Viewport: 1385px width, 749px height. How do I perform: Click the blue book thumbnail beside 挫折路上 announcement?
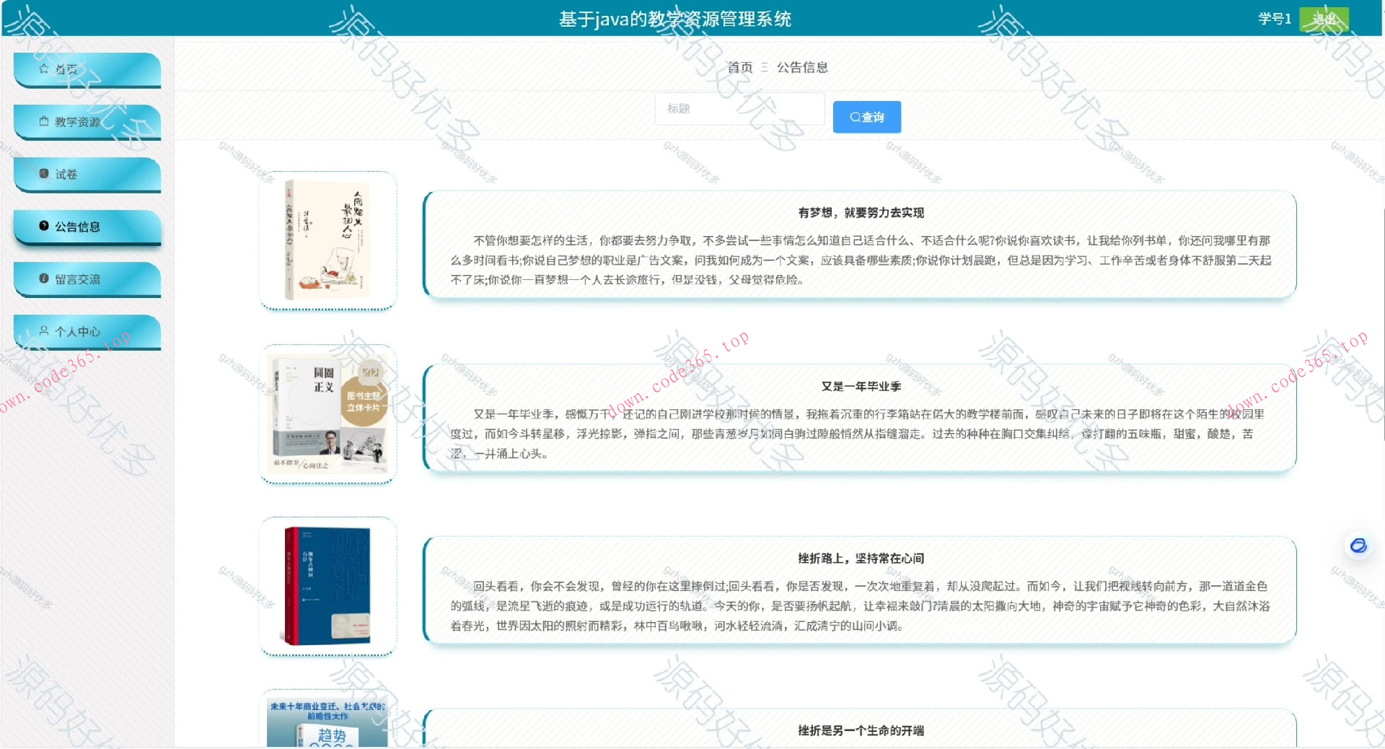point(327,585)
